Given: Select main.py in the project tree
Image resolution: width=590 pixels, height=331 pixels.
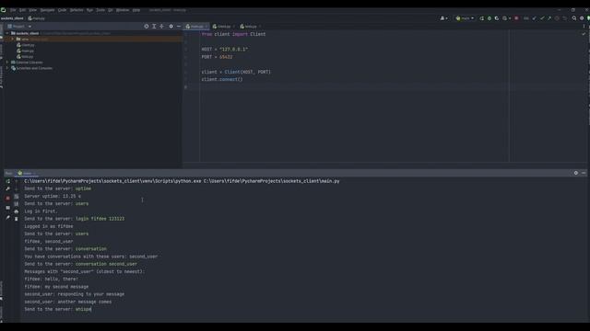Looking at the screenshot, I should coord(25,51).
